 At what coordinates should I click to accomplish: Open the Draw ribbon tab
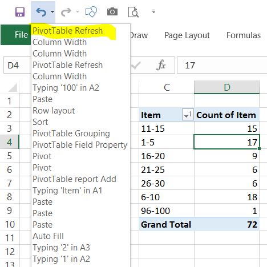(x=139, y=35)
